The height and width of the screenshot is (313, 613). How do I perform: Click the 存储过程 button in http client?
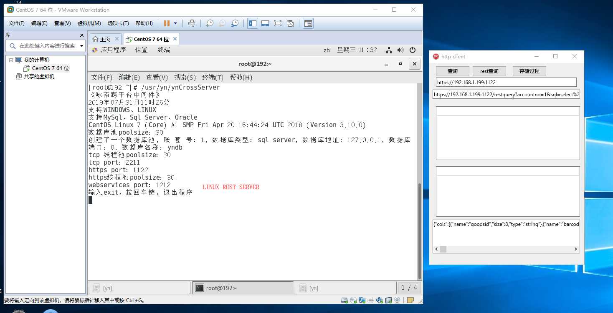[x=529, y=71]
